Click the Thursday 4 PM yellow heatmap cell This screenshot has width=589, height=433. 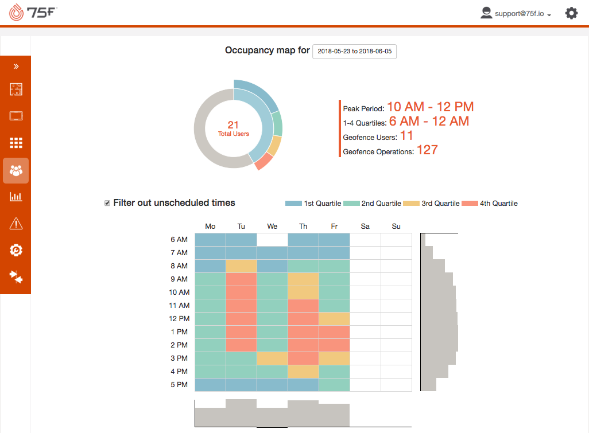[303, 372]
